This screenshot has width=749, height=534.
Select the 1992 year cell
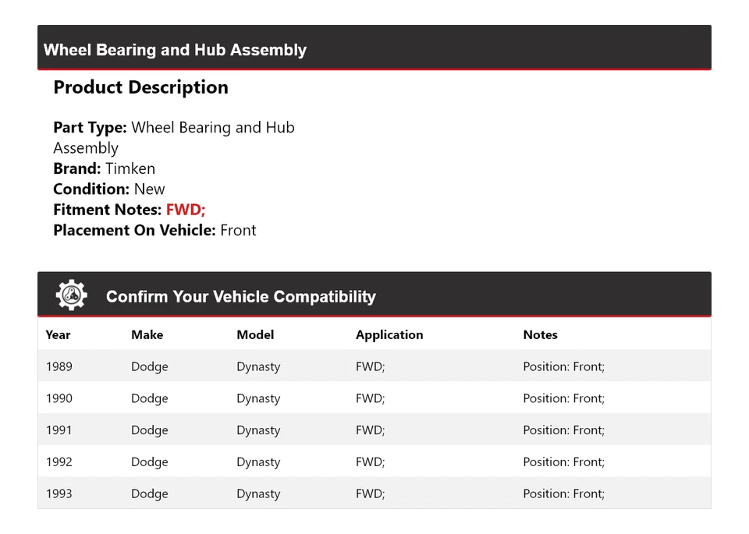59,462
